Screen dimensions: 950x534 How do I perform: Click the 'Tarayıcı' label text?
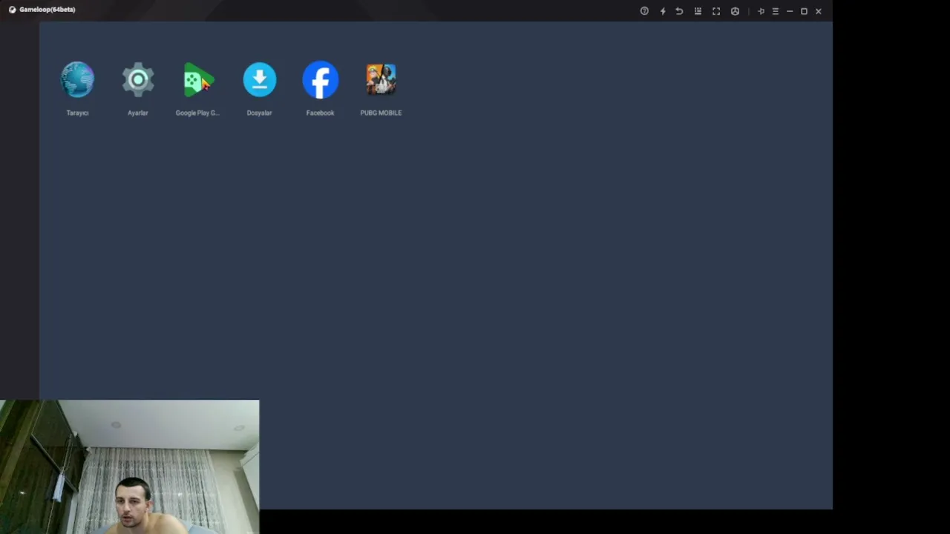click(x=77, y=113)
